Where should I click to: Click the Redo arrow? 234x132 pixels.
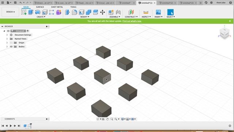27,3
